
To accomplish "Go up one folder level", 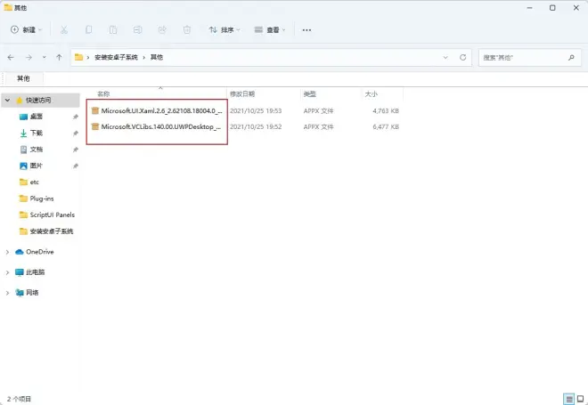I will tap(59, 57).
